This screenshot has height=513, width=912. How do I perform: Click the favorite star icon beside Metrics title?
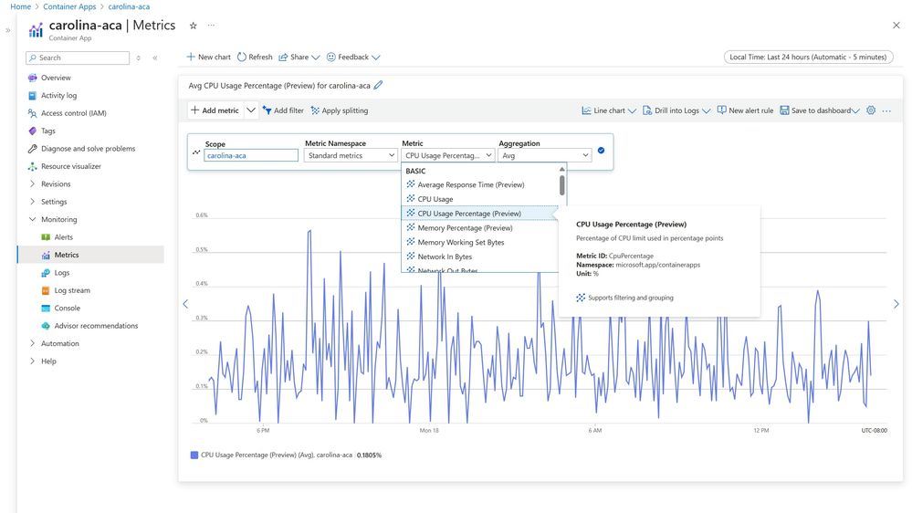[194, 26]
